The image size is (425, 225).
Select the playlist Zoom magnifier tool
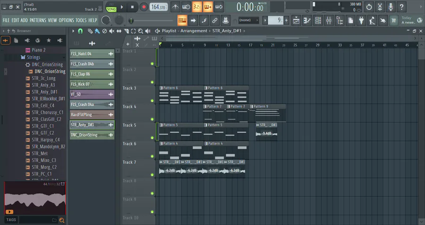[x=140, y=31]
